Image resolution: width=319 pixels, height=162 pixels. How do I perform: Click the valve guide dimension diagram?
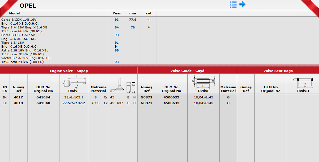pos(203,82)
